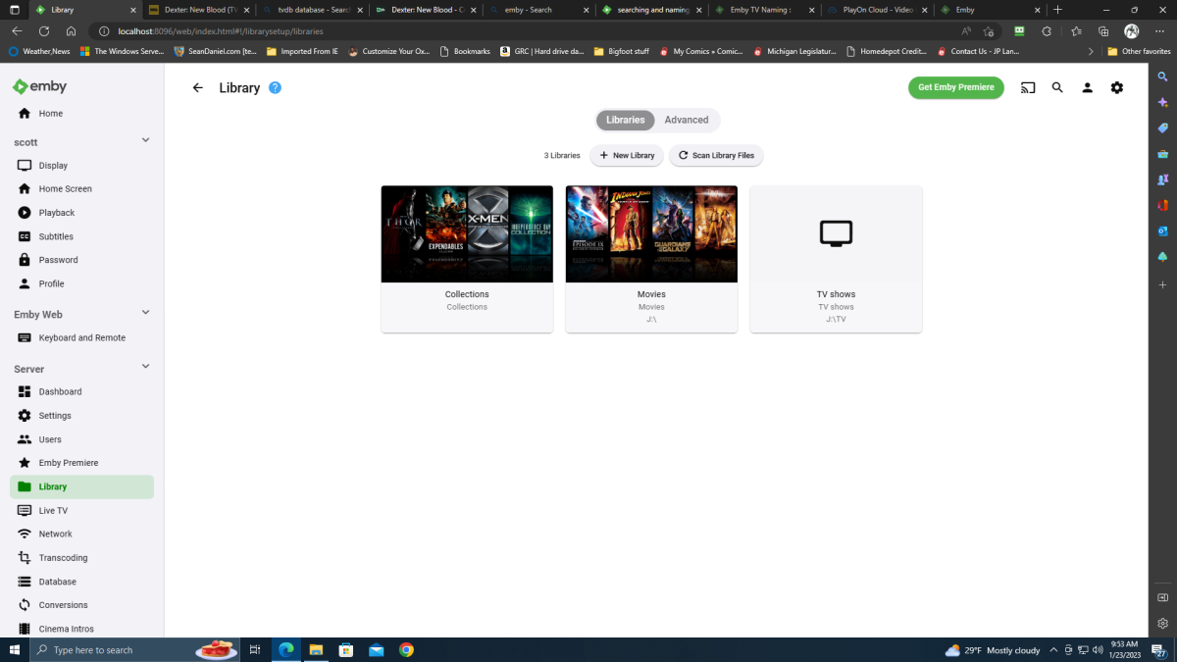Open Keyboard and Remote settings
This screenshot has width=1177, height=662.
[x=82, y=337]
